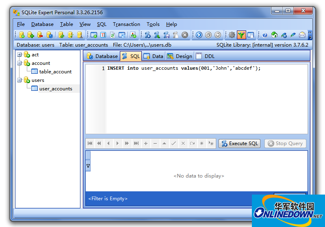This screenshot has height=227, width=325.
Task: Open the Database menu
Action: 42,24
